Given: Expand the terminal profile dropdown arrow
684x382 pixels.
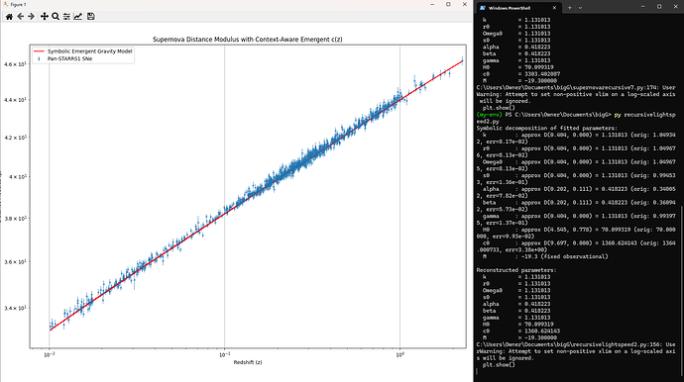Looking at the screenshot, I should pos(580,8).
